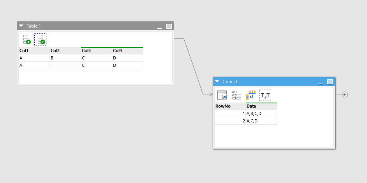Collapse the Concat panel using its triangle
Image resolution: width=367 pixels, height=183 pixels.
(217, 82)
